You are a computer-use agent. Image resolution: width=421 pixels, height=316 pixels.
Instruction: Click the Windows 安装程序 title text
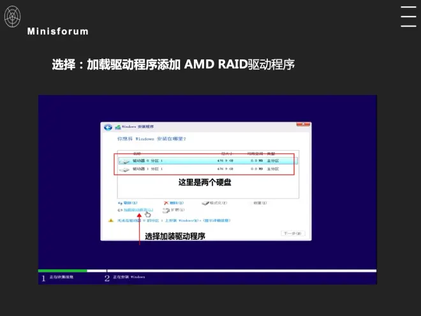pos(138,126)
